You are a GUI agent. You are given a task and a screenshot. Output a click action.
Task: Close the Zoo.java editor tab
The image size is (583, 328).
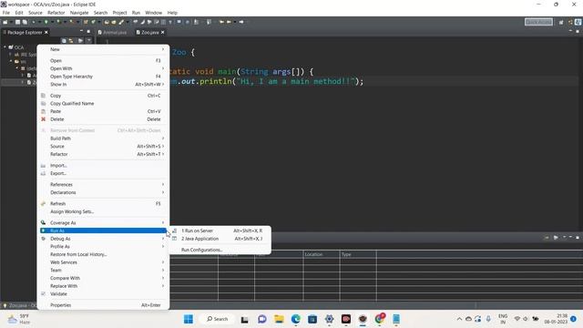pyautogui.click(x=162, y=33)
